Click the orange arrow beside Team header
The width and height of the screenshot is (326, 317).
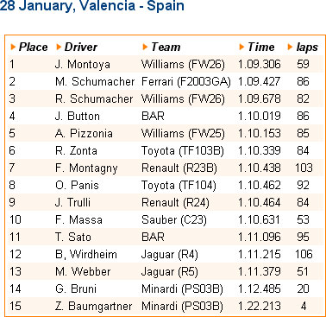point(145,47)
